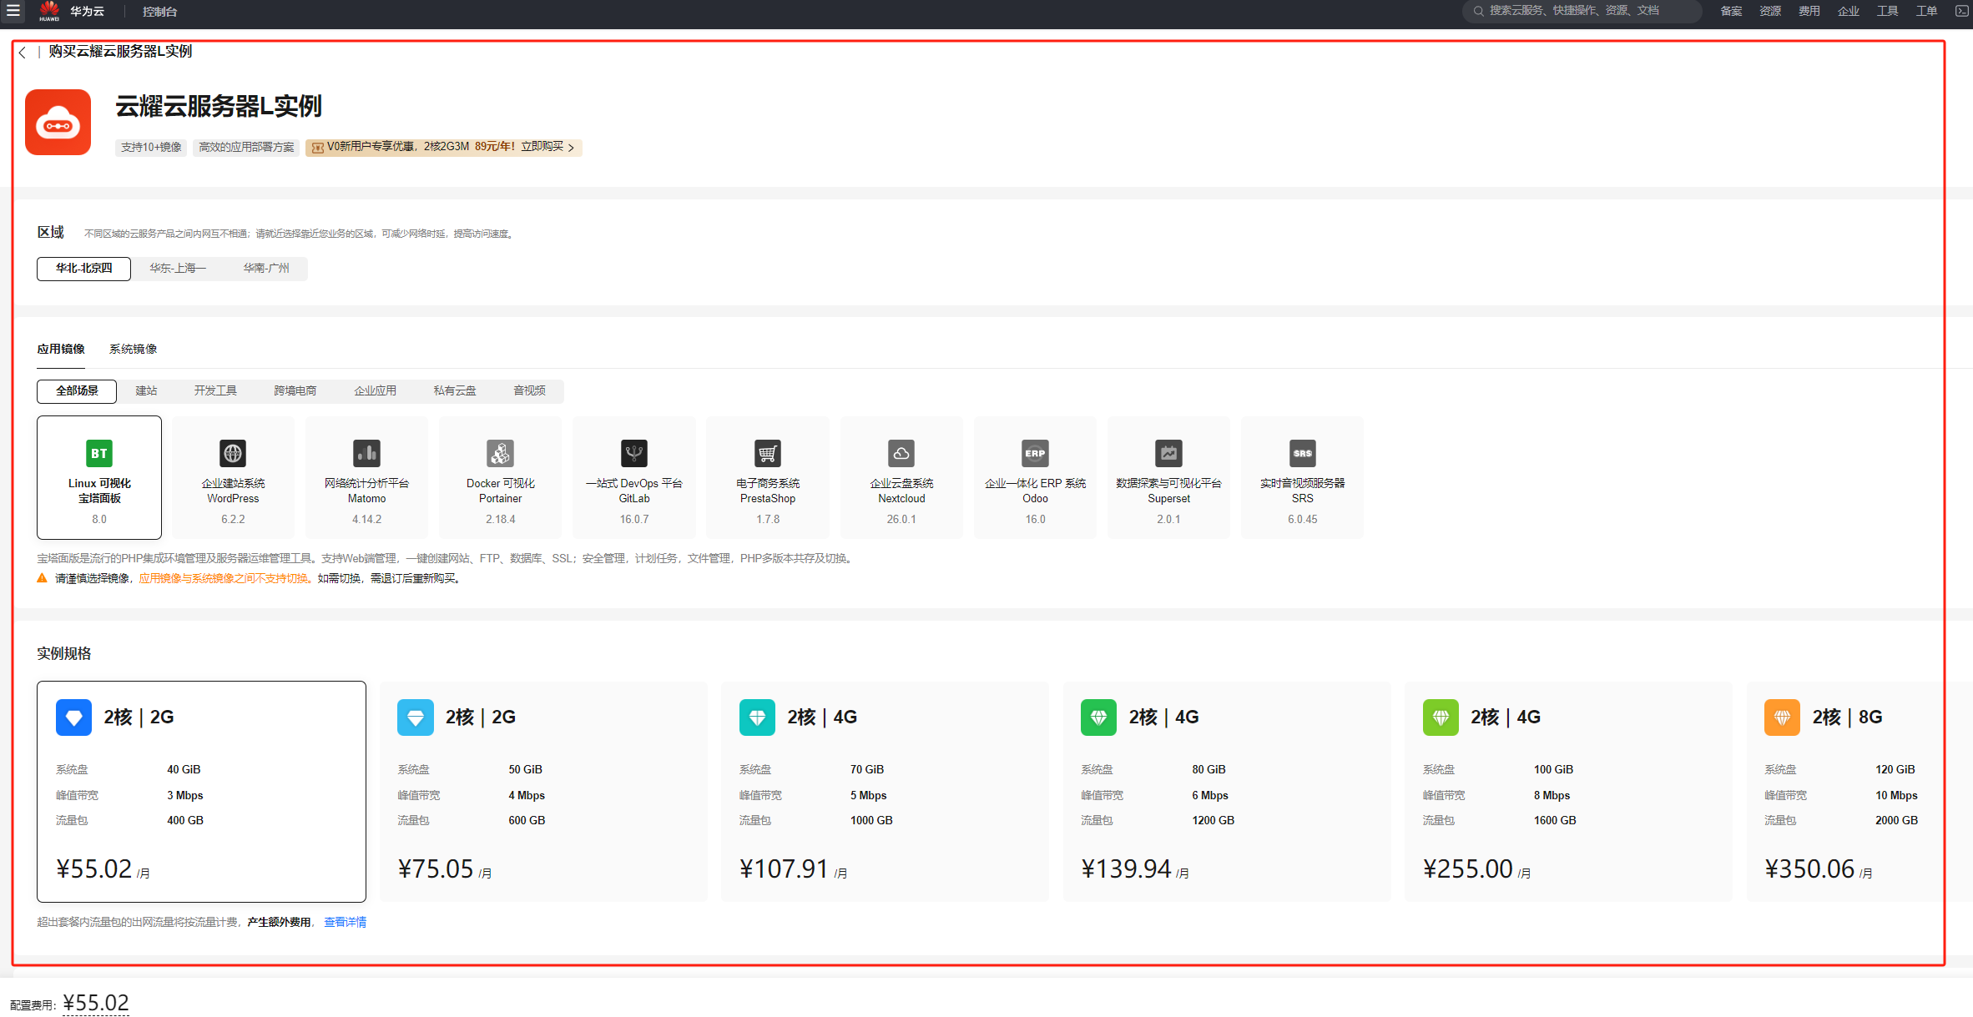Open the 查看详情 link
Viewport: 1973px width, 1017px height.
(x=345, y=922)
